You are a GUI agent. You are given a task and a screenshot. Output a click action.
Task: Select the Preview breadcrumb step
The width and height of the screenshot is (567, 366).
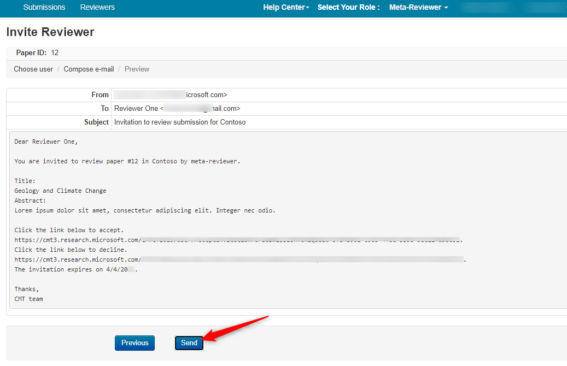pyautogui.click(x=137, y=69)
